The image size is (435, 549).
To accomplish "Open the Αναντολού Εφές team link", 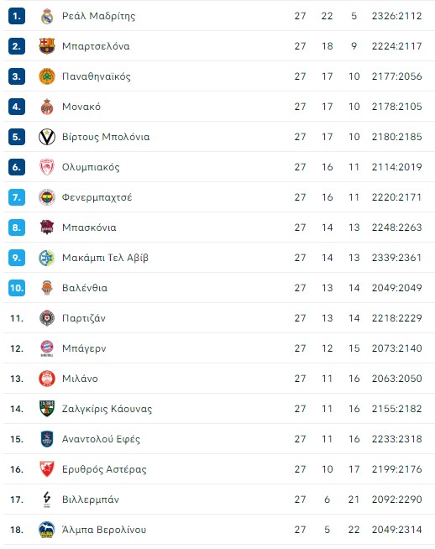I will click(x=101, y=439).
